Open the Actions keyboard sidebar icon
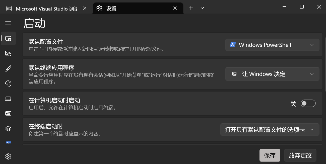The image size is (326, 164). [x=8, y=114]
